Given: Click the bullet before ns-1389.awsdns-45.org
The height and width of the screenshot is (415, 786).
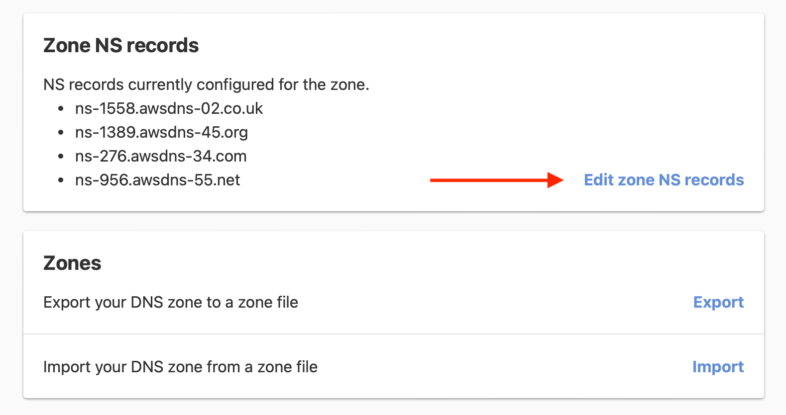Looking at the screenshot, I should point(61,132).
